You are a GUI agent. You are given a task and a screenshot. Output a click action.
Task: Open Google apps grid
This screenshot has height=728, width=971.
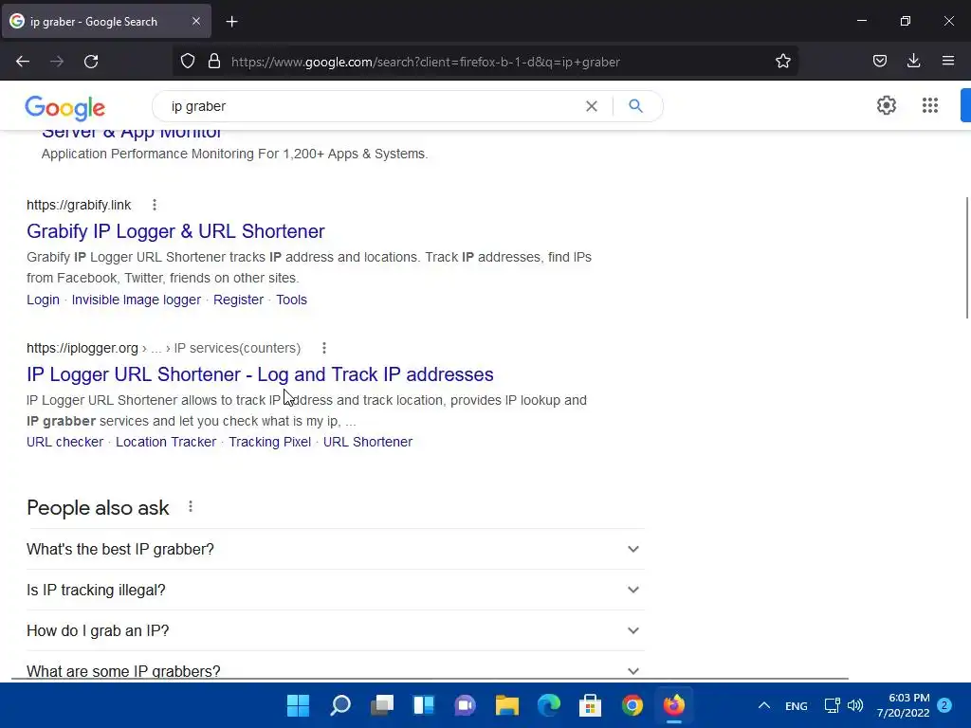point(929,105)
